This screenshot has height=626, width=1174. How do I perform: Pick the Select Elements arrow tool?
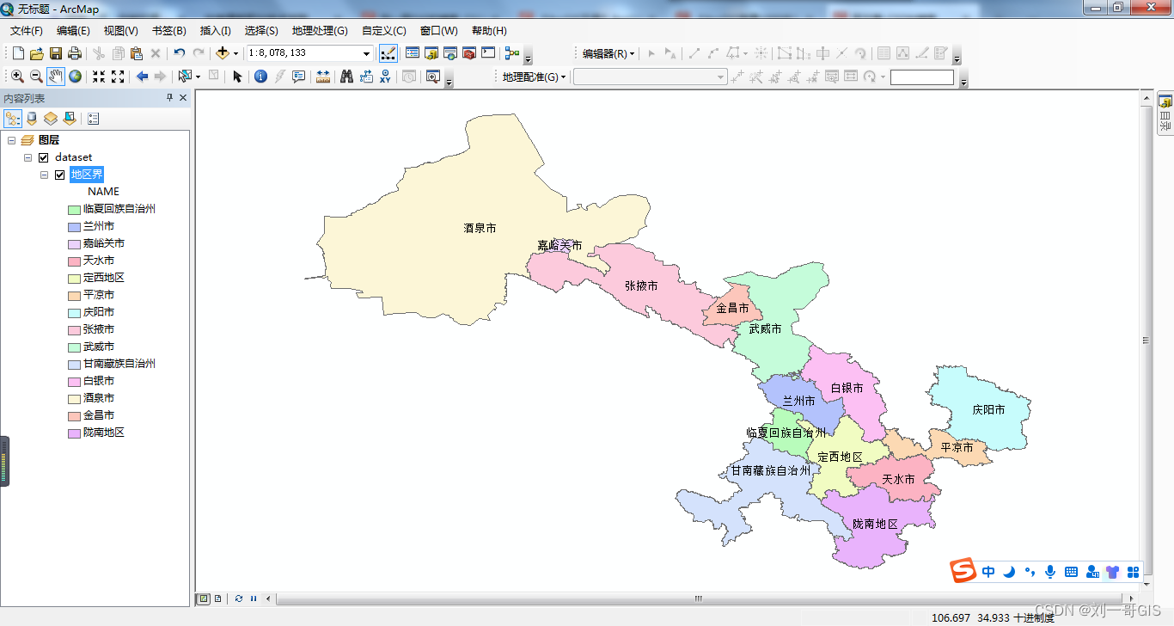click(x=238, y=77)
